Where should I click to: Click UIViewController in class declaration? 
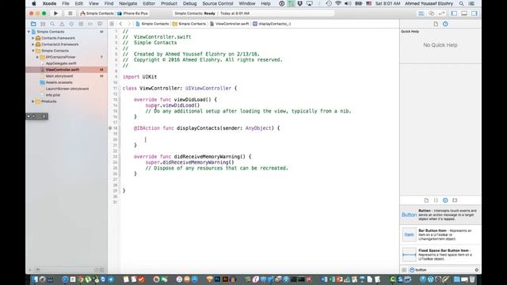[208, 88]
